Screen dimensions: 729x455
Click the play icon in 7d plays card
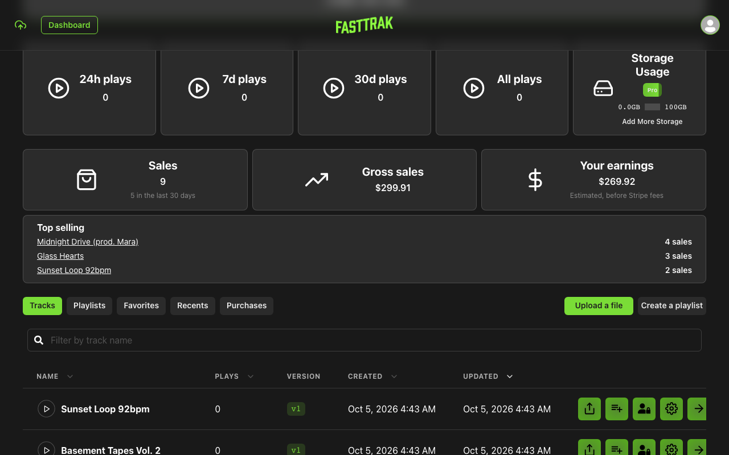click(199, 88)
